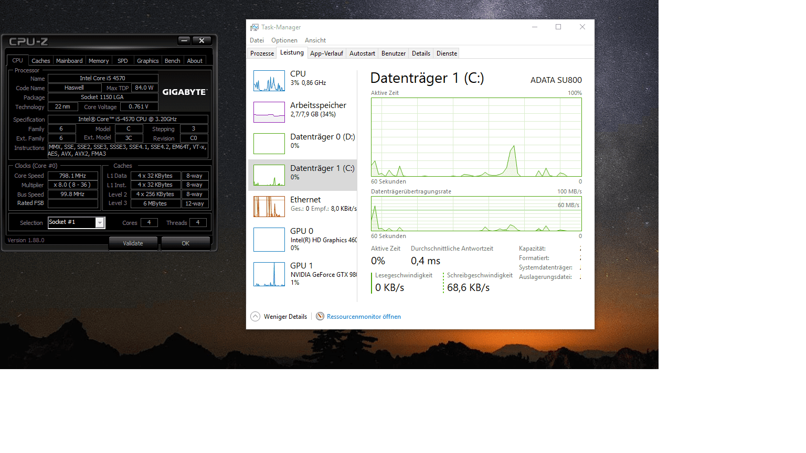This screenshot has height=453, width=806.
Task: Click Lesegeschwindigkeit value 0 KB/s
Action: [390, 287]
